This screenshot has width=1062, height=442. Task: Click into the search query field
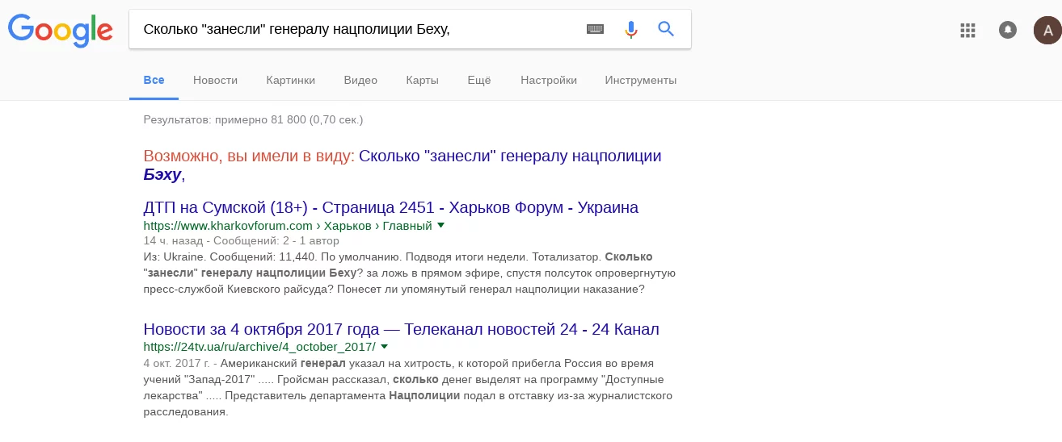click(x=356, y=29)
